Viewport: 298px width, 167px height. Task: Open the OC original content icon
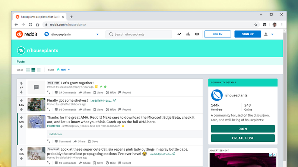(x=197, y=34)
